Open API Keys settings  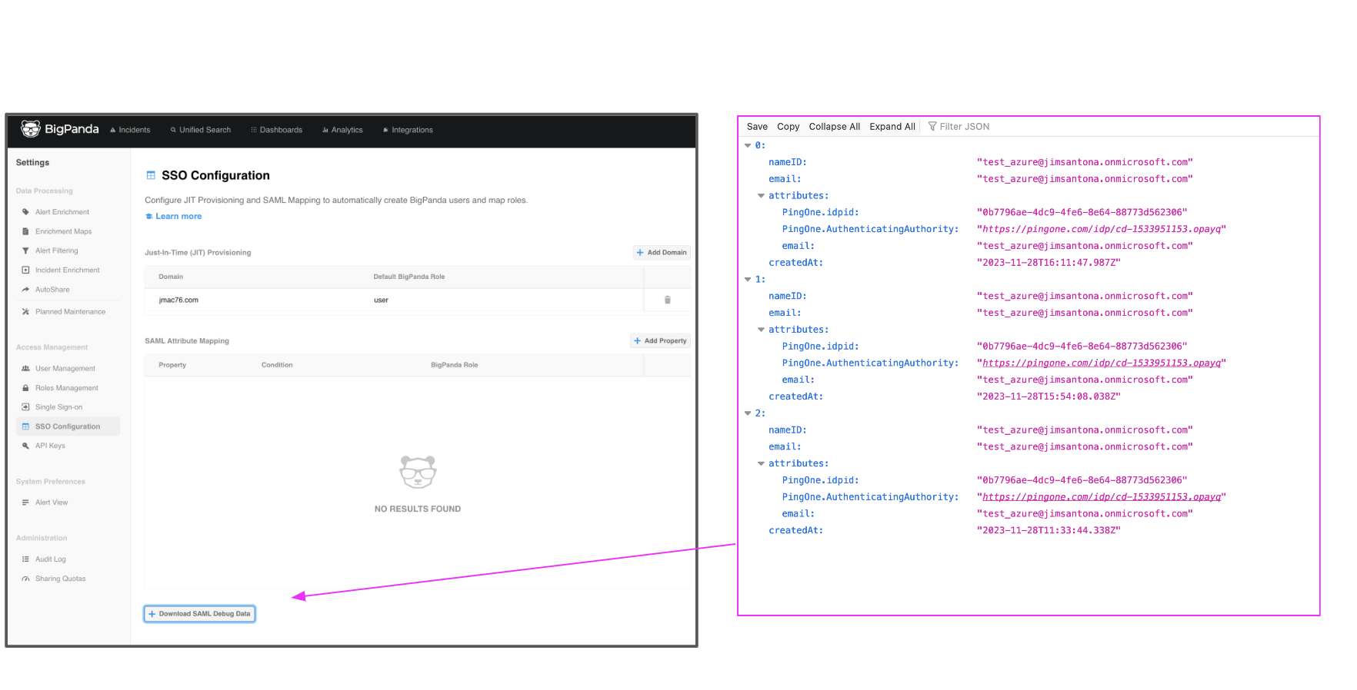pyautogui.click(x=50, y=446)
